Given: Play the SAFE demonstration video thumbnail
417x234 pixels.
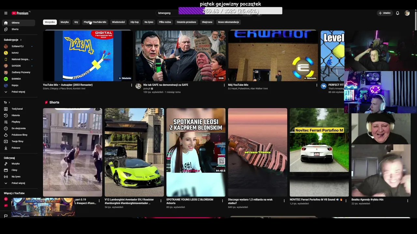Looking at the screenshot, I should click(180, 56).
